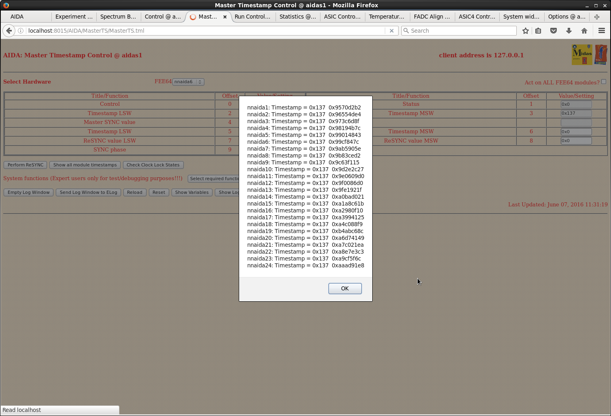Bookmark this page with the star icon
611x416 pixels.
tap(526, 31)
